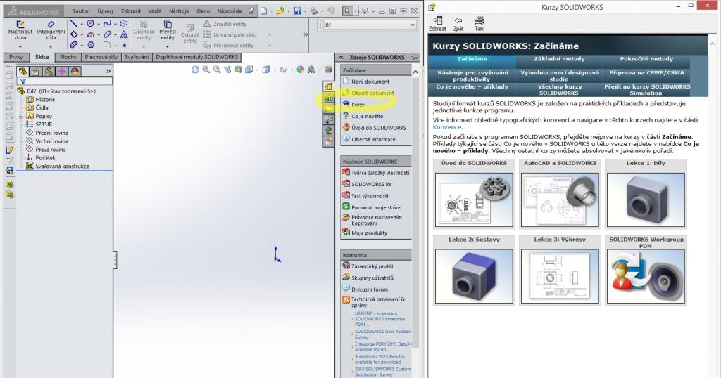Expand the Popisy tree node

(x=19, y=116)
